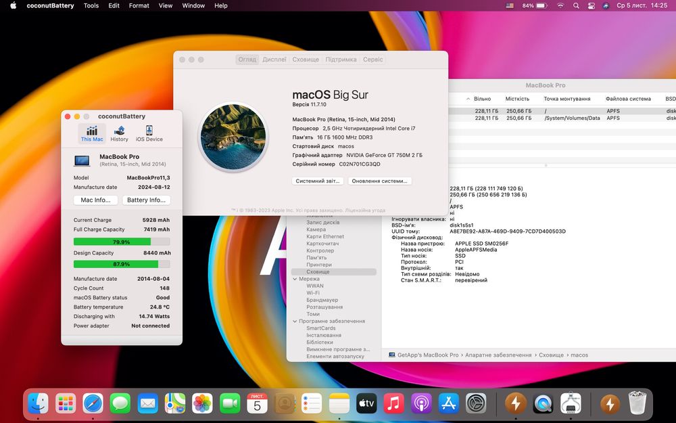Click the MacBook Pro laptop icon in coconutBattery

click(x=82, y=160)
